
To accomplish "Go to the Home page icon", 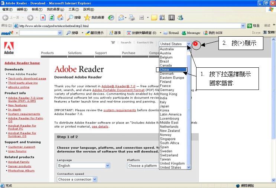I will pos(60,17).
